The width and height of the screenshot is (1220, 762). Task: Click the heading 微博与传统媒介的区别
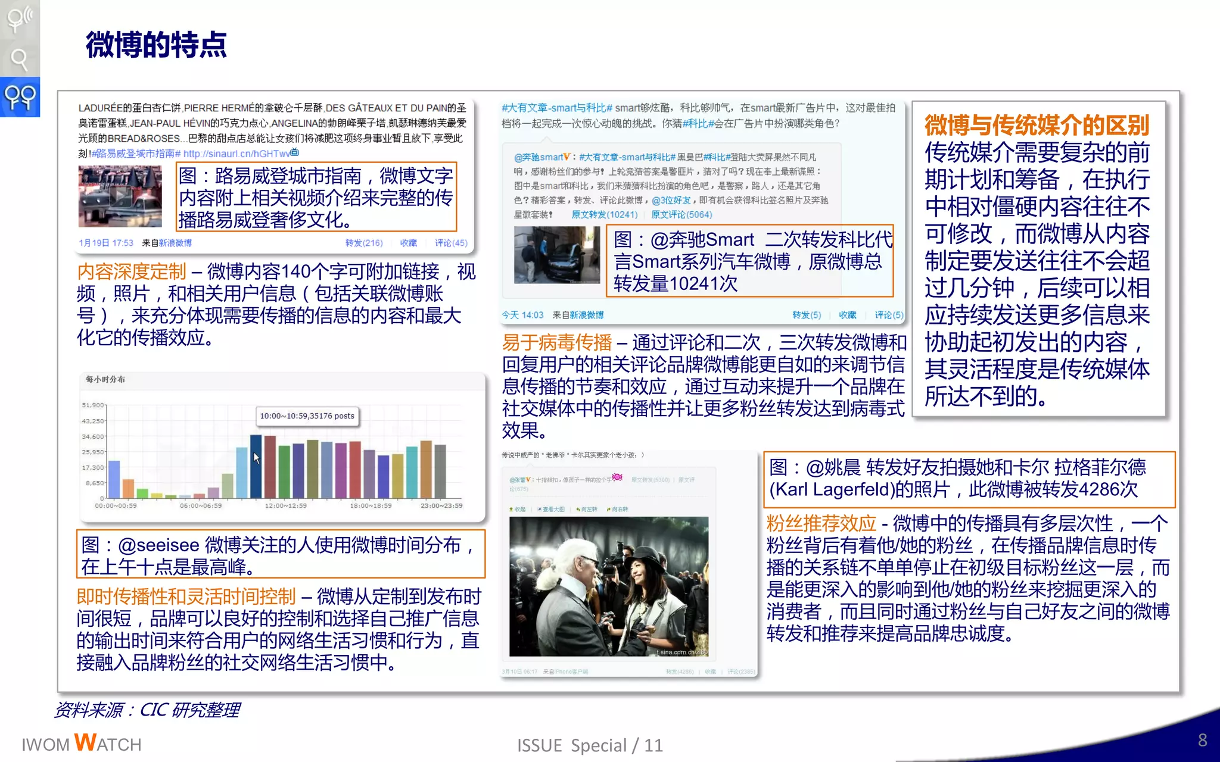click(x=1037, y=125)
